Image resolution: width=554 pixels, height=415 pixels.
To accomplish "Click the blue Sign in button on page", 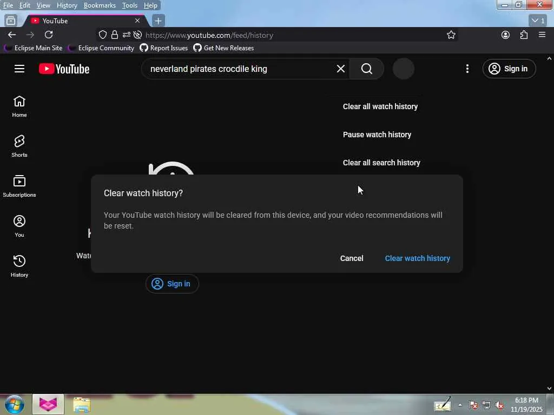I will (x=172, y=284).
